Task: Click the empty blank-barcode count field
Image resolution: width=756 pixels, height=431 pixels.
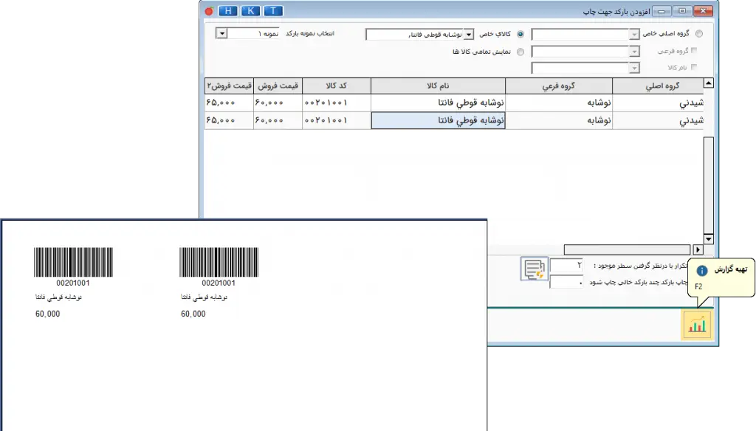Action: (x=567, y=282)
